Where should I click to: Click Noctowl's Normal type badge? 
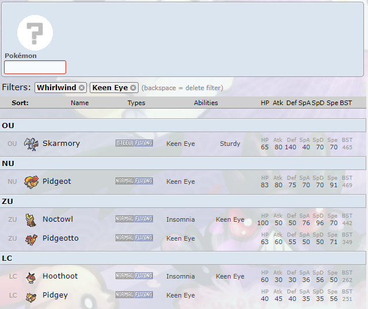(125, 219)
